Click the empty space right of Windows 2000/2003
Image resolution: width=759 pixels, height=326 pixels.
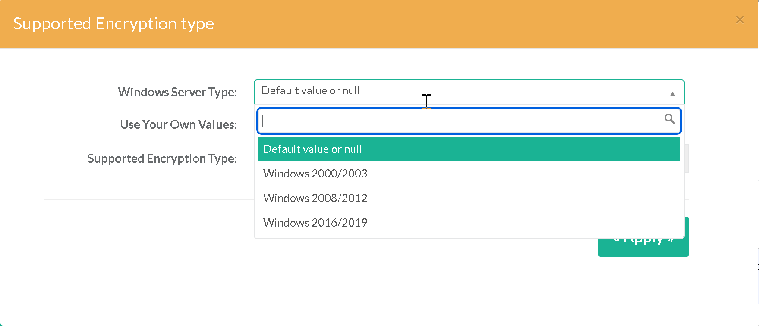click(518, 174)
